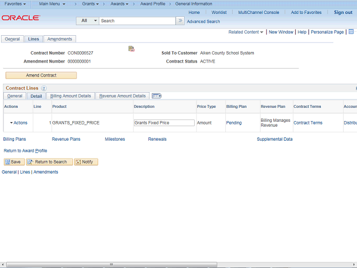Screen dimensions: 357x268
Task: Click the document icon beside Contract Number
Action: tap(132, 49)
